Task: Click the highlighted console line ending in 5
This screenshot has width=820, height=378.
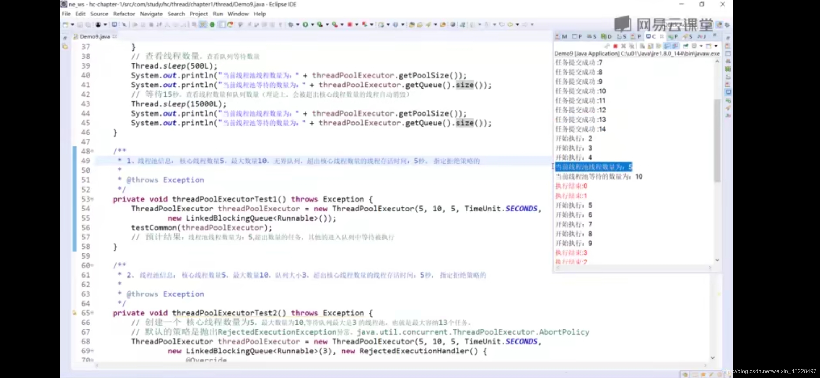Action: point(594,167)
